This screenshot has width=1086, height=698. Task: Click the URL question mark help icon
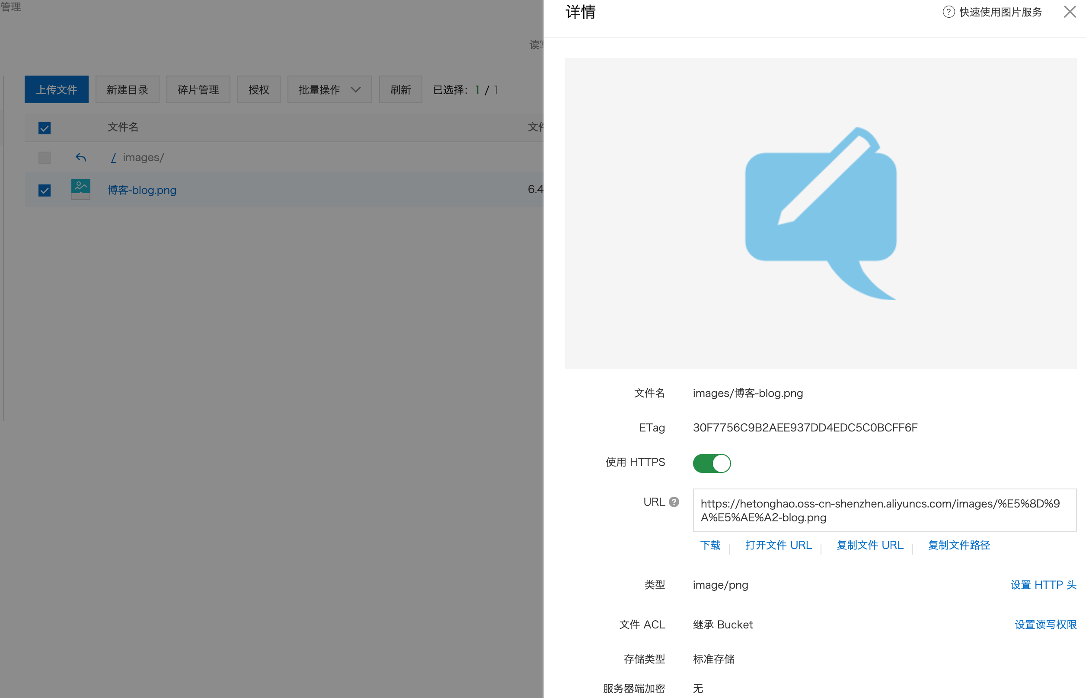click(x=674, y=502)
